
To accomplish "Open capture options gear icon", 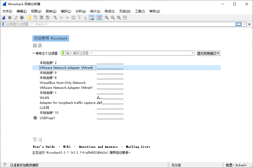I will [x=22, y=18].
